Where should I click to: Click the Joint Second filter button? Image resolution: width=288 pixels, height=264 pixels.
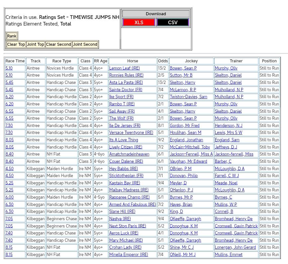point(85,44)
